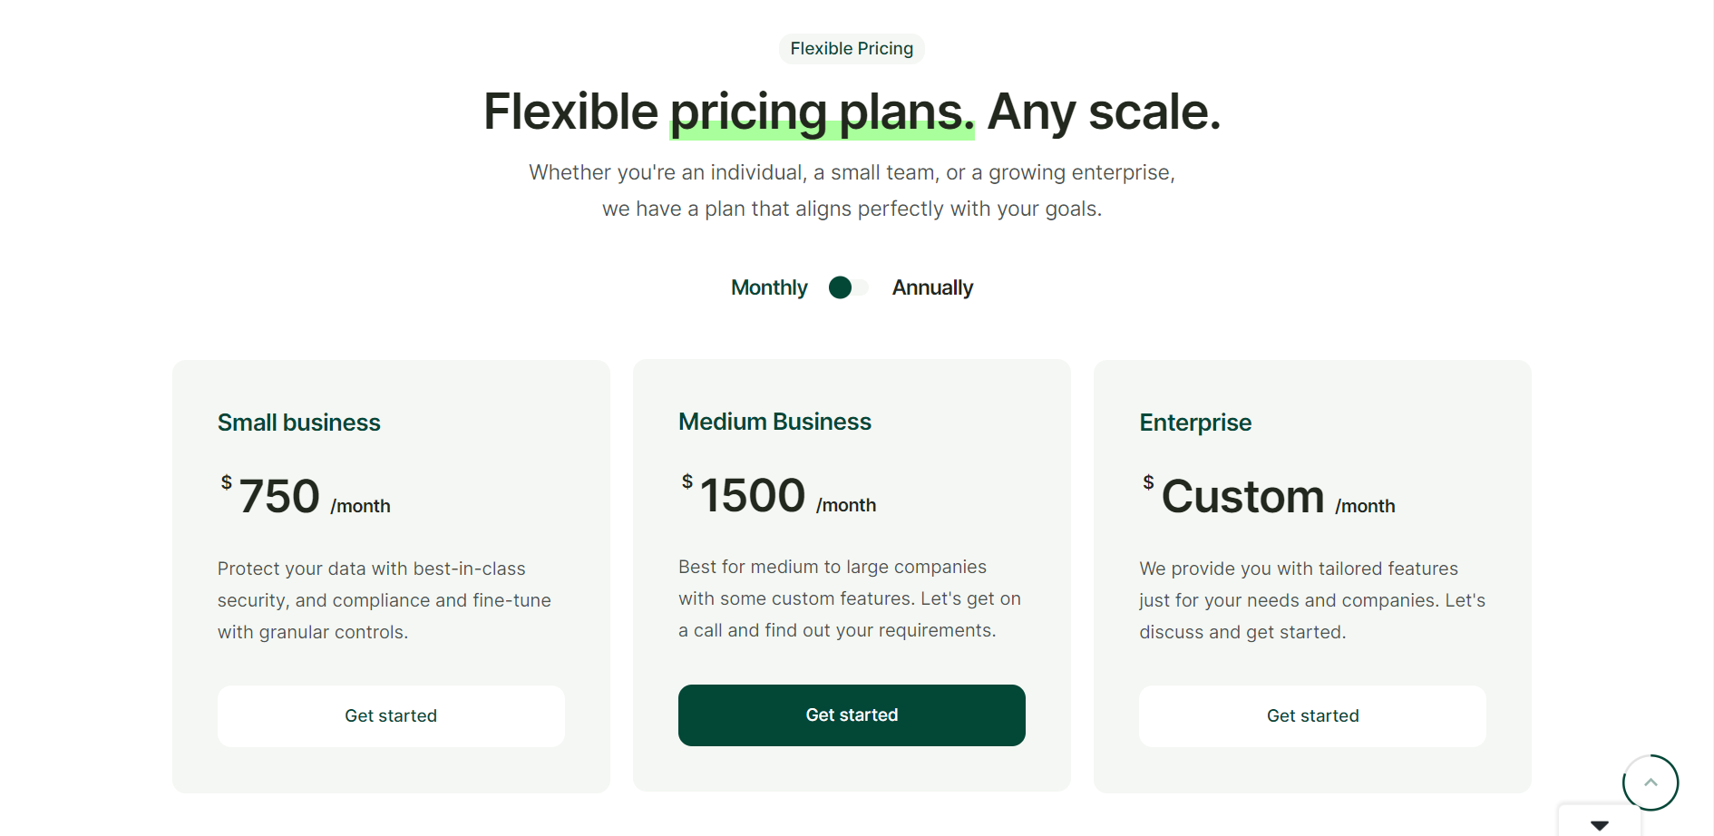
Task: Expand the black caret dropdown at bottom-right
Action: point(1600,824)
